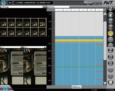
Task: Select lane 2 column header in Roll View
Action: coord(67,10)
